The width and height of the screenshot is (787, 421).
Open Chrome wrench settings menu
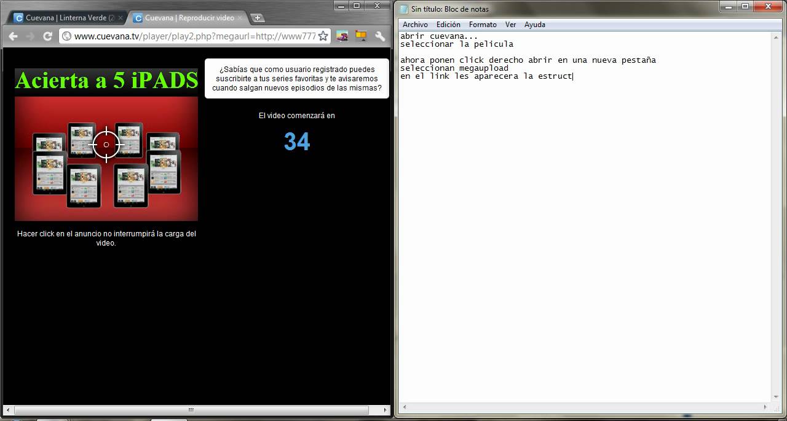[x=380, y=36]
